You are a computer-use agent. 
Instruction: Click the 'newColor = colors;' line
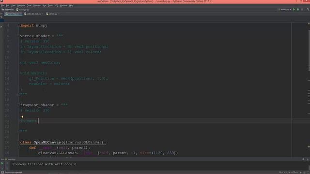[x=49, y=84]
